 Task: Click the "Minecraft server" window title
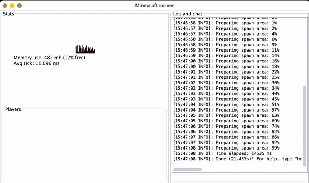pyautogui.click(x=154, y=5)
